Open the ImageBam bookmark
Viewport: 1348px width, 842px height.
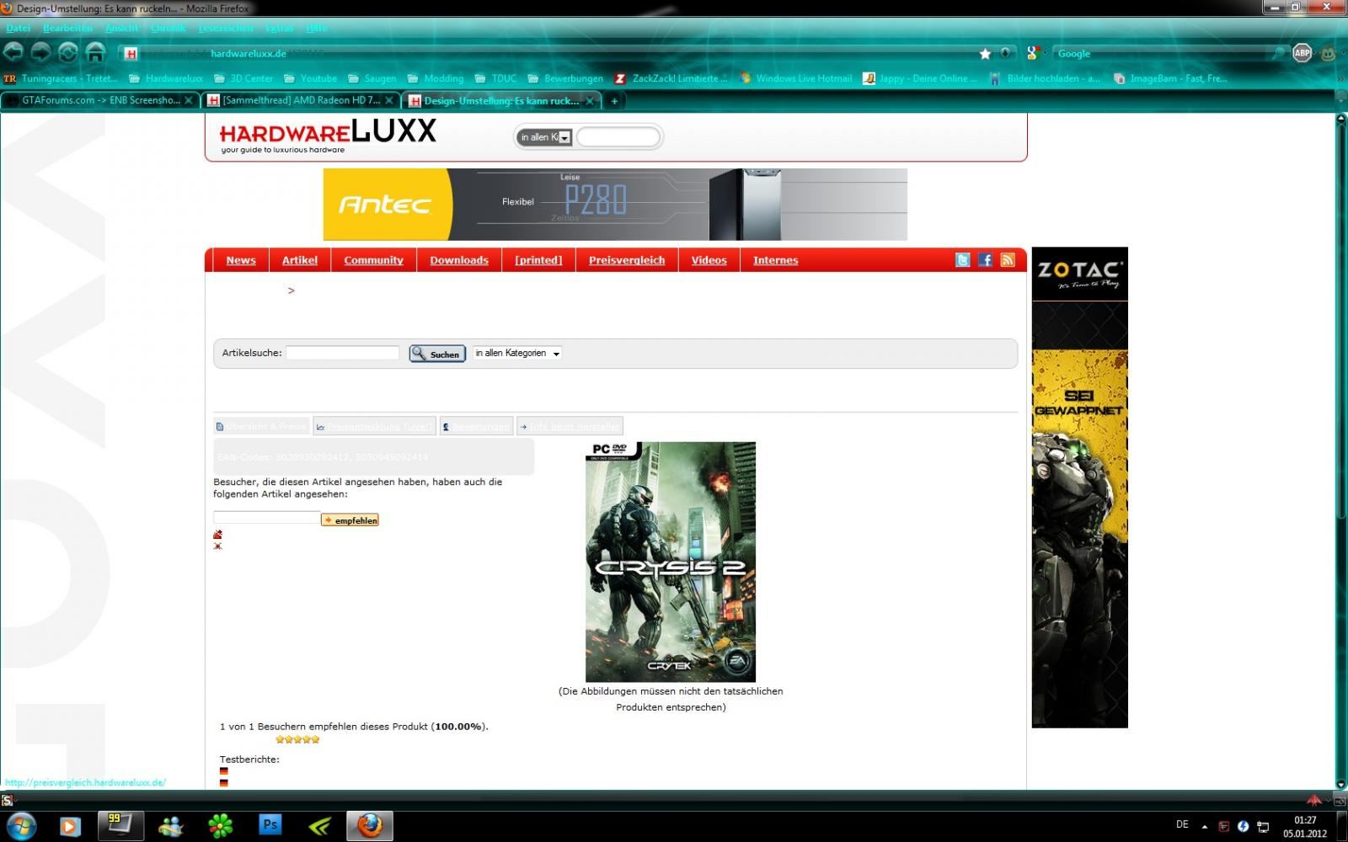[1170, 78]
